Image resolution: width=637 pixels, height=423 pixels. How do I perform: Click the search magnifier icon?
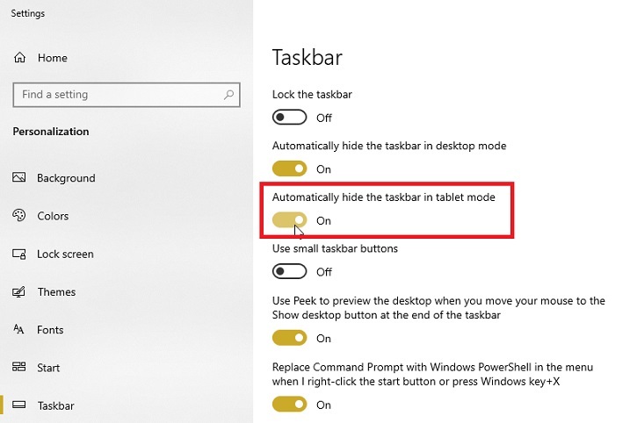pos(228,95)
